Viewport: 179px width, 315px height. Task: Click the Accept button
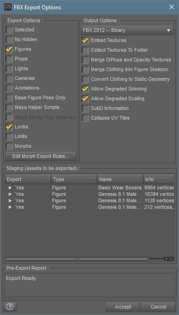[123, 307]
